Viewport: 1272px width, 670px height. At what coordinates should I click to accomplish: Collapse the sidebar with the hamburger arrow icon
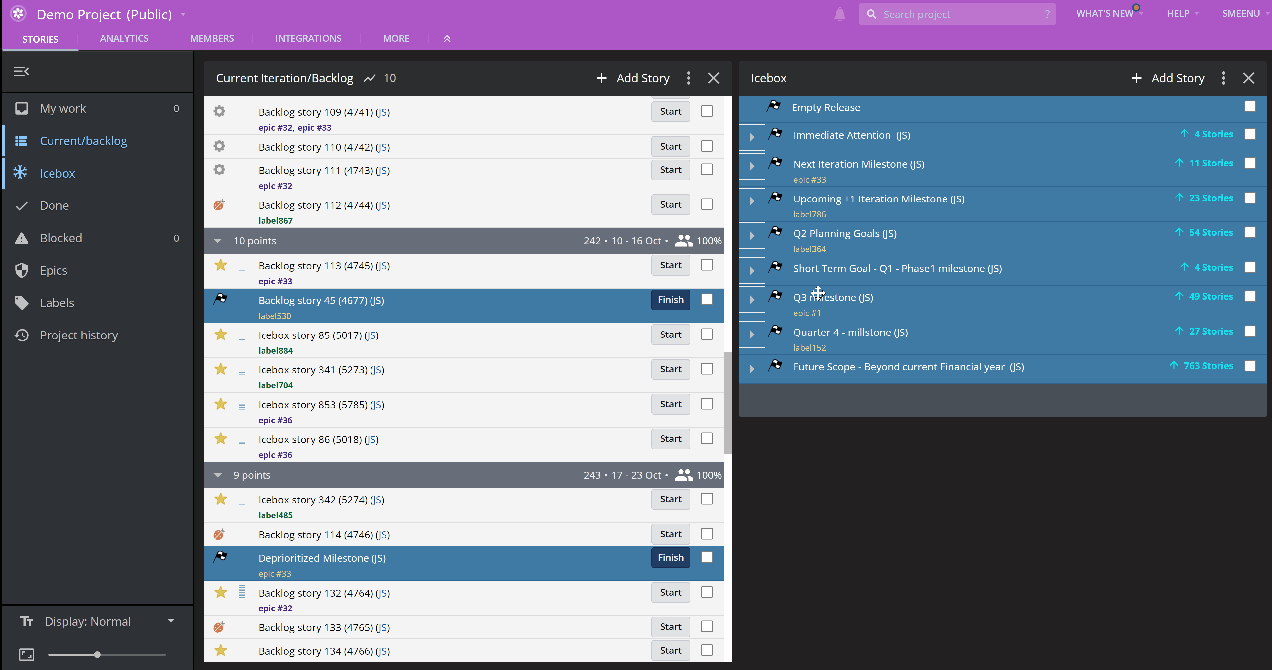click(21, 71)
